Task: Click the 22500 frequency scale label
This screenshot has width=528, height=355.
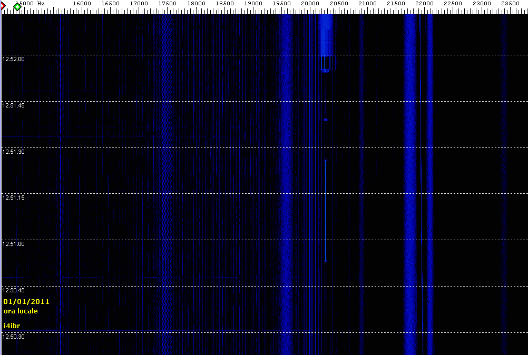Action: [x=453, y=3]
